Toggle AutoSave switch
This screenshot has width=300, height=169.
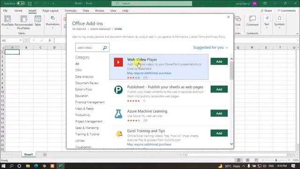[21, 3]
